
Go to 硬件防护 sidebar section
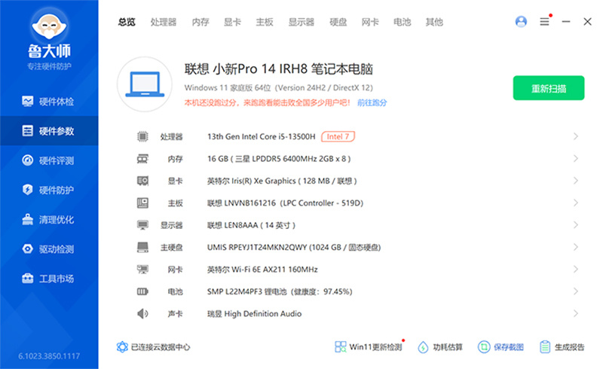tap(49, 190)
